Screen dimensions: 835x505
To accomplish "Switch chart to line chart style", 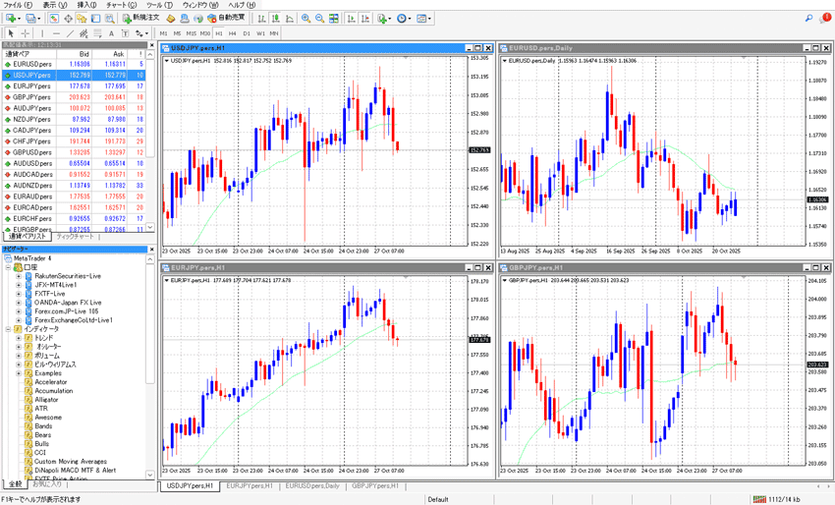I will coord(289,18).
